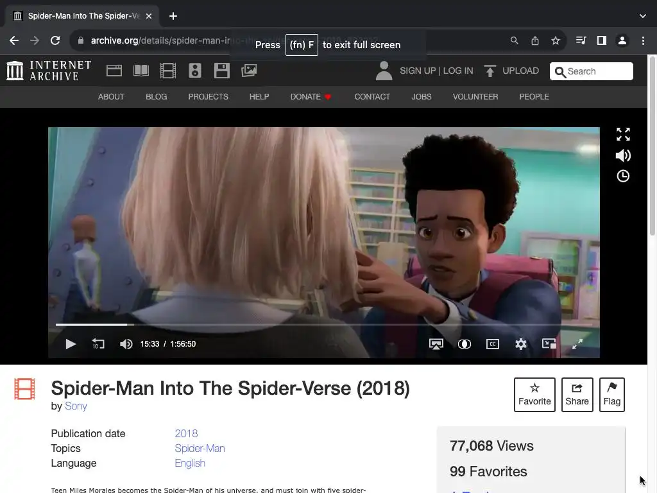Open the media controls toolbar icon
Viewport: 657px width, 493px height.
[x=581, y=40]
